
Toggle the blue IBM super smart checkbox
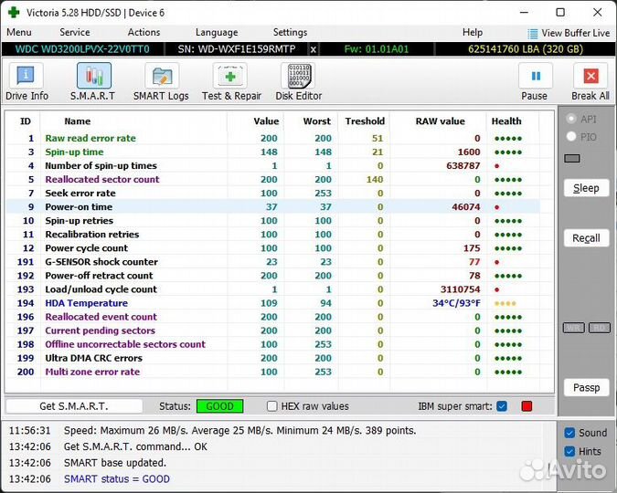502,406
